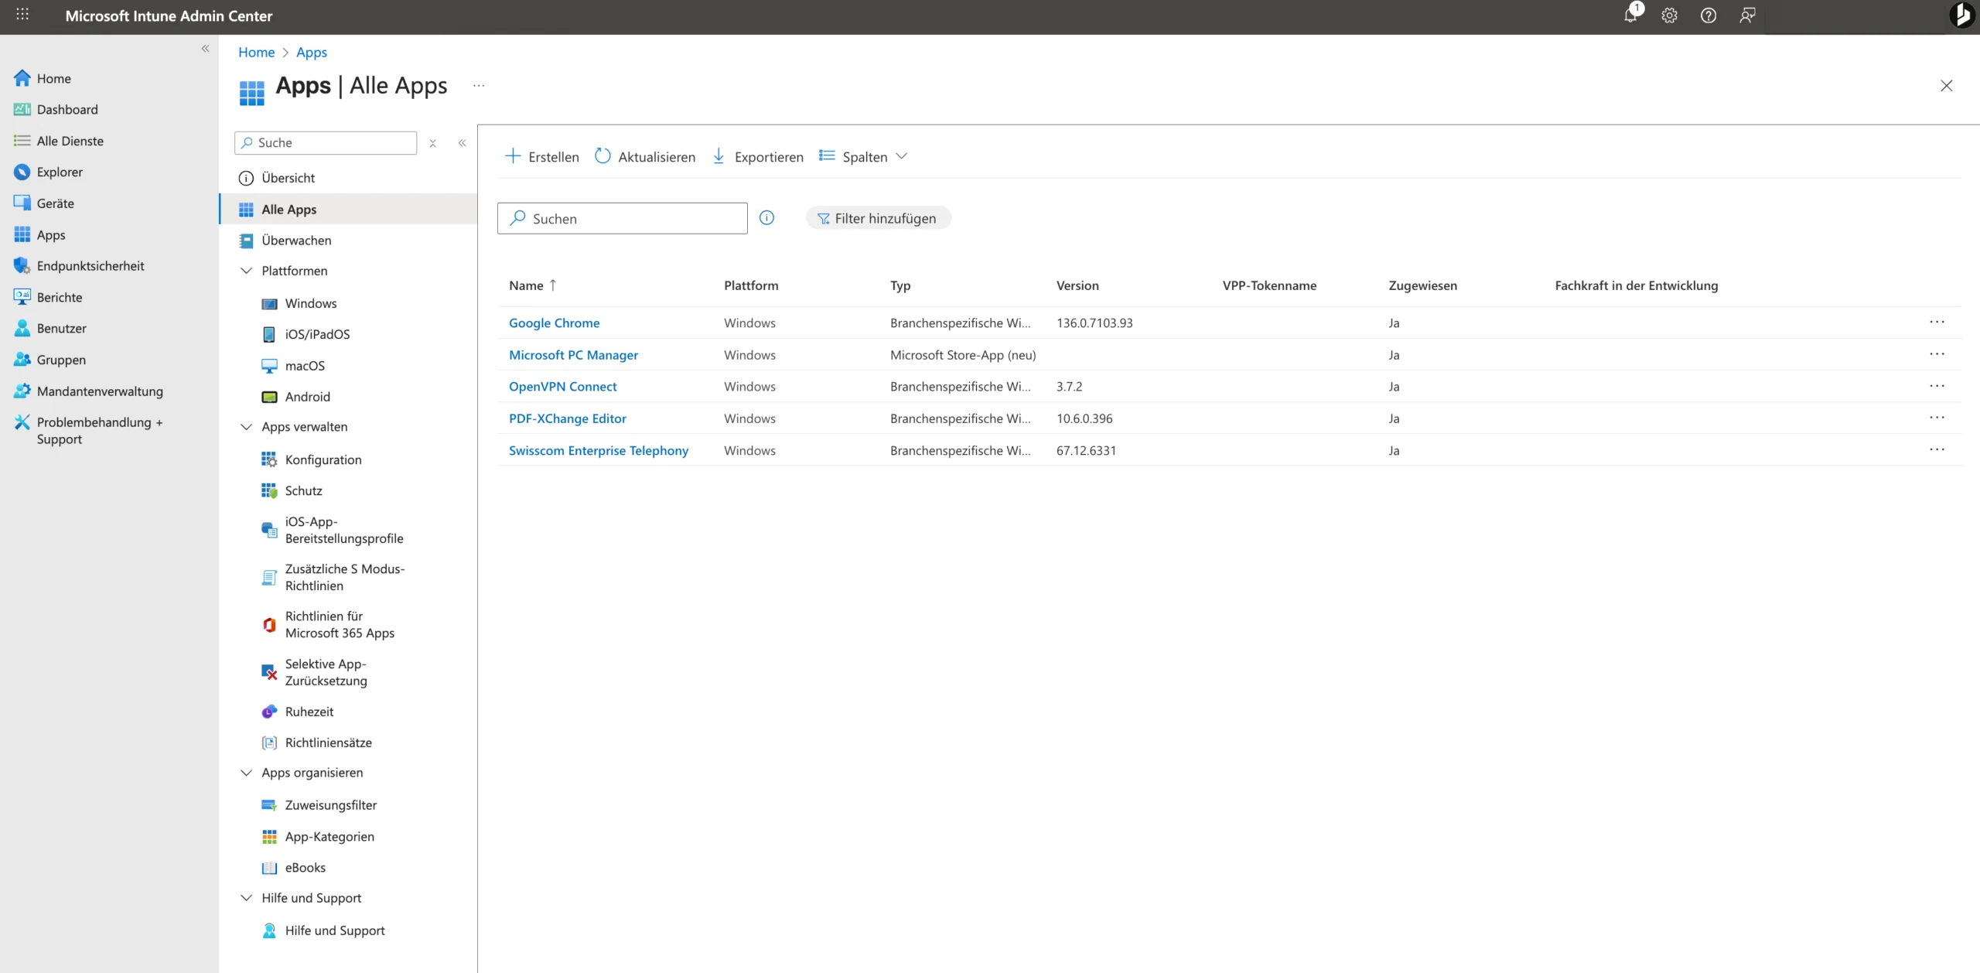Open the app launcher waffle icon
This screenshot has width=1980, height=973.
click(x=22, y=15)
